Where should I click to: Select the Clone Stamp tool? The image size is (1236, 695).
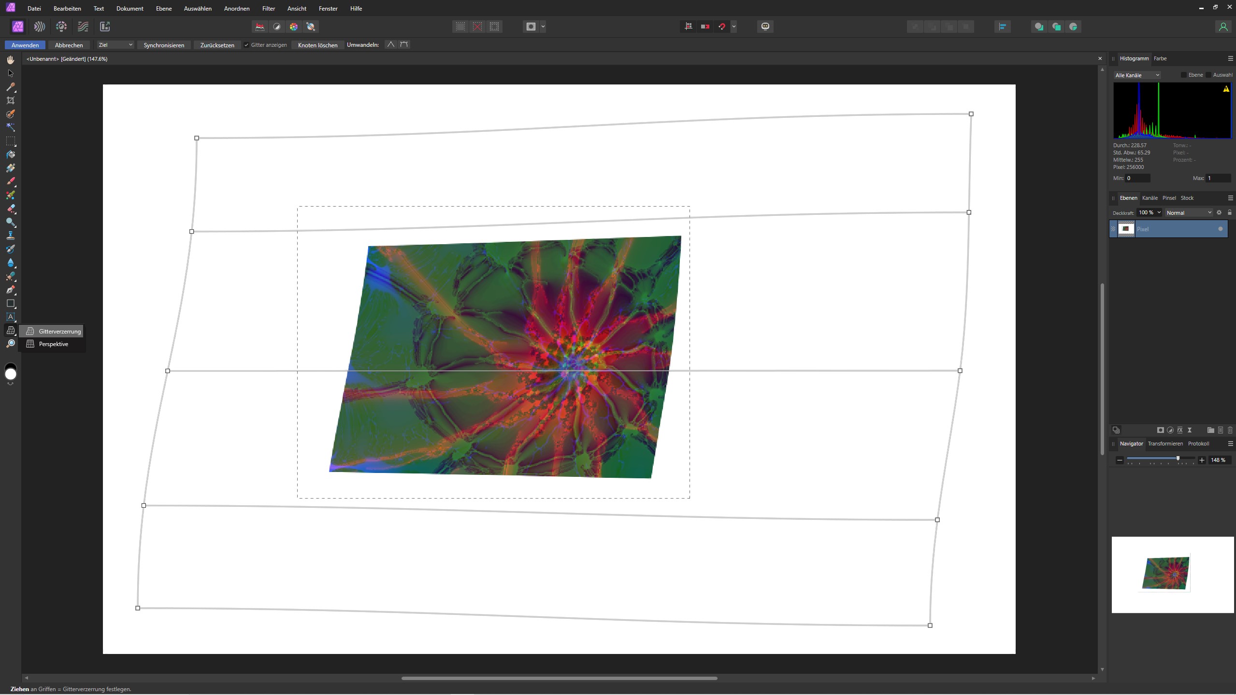pyautogui.click(x=10, y=236)
